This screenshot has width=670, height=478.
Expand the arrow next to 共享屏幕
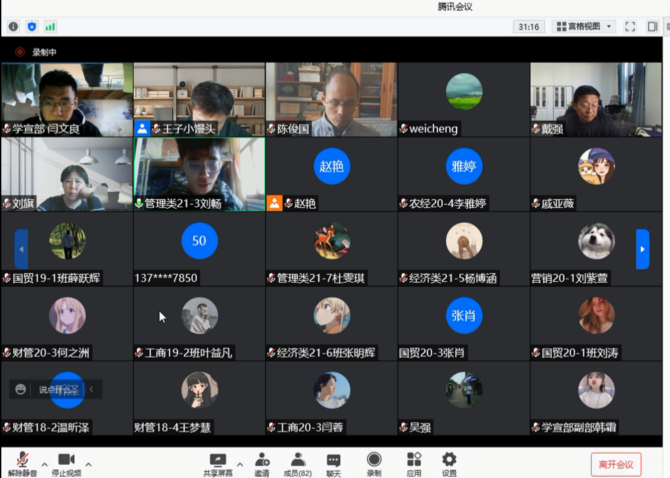(x=240, y=464)
